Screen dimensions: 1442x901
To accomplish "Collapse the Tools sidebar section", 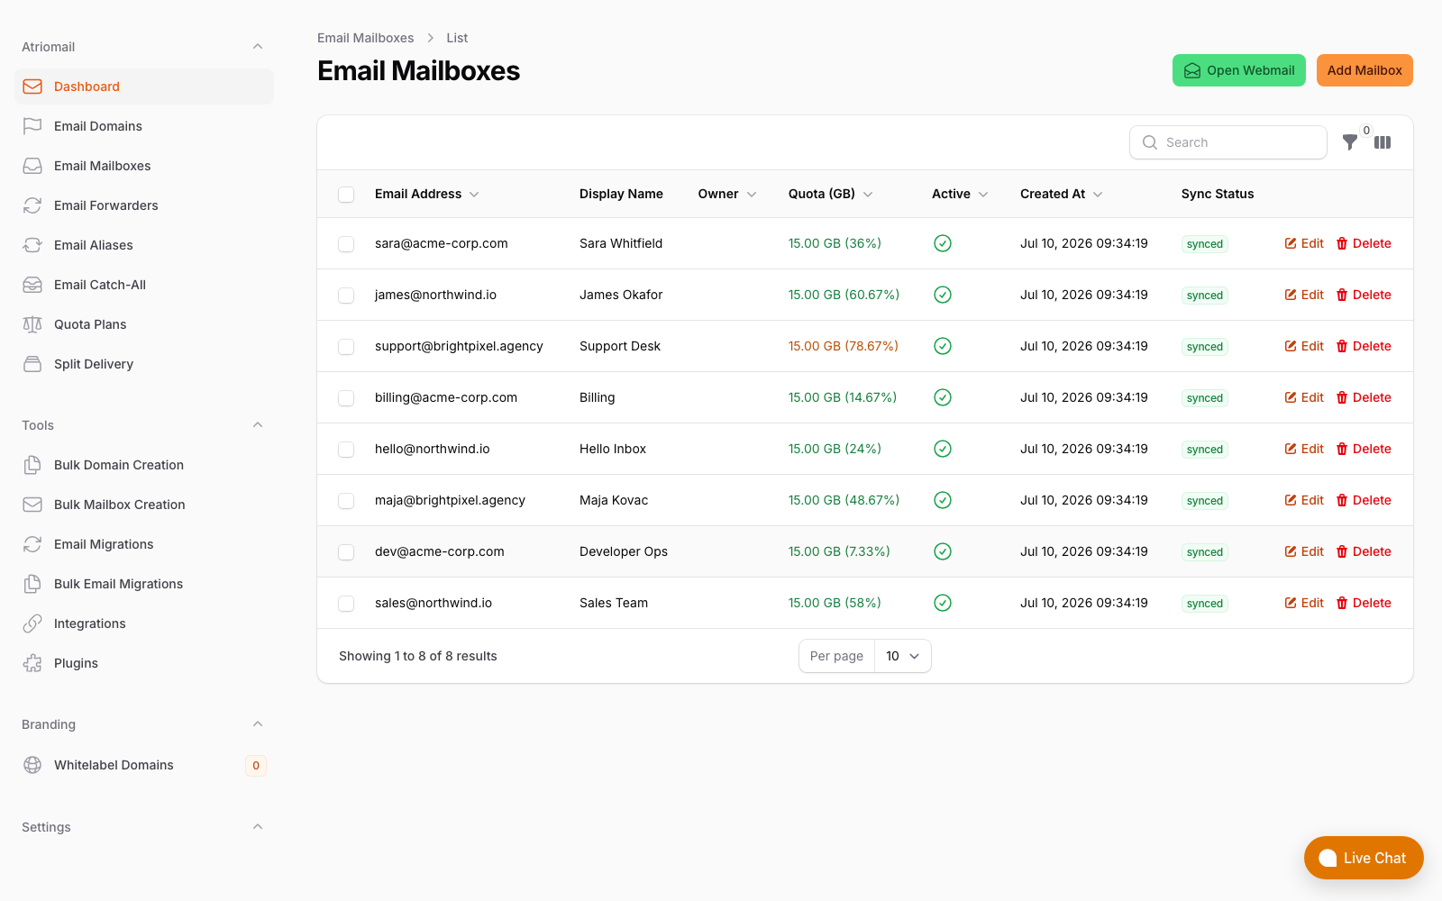I will 258,425.
